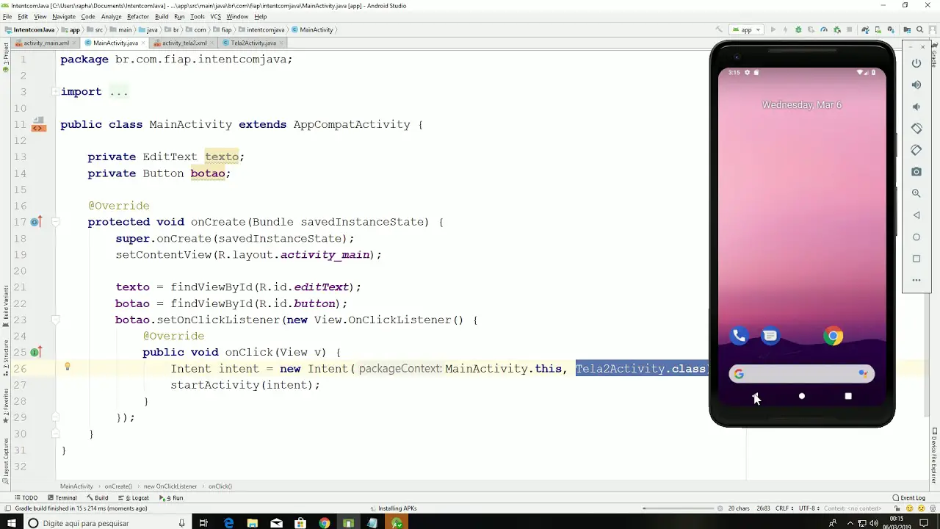Open the Logcat tool window
Viewport: 940px width, 529px height.
(140, 498)
